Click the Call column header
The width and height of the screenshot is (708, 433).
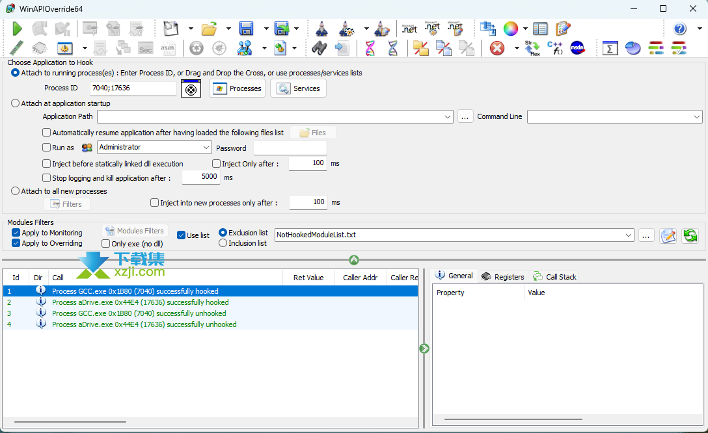coord(165,278)
